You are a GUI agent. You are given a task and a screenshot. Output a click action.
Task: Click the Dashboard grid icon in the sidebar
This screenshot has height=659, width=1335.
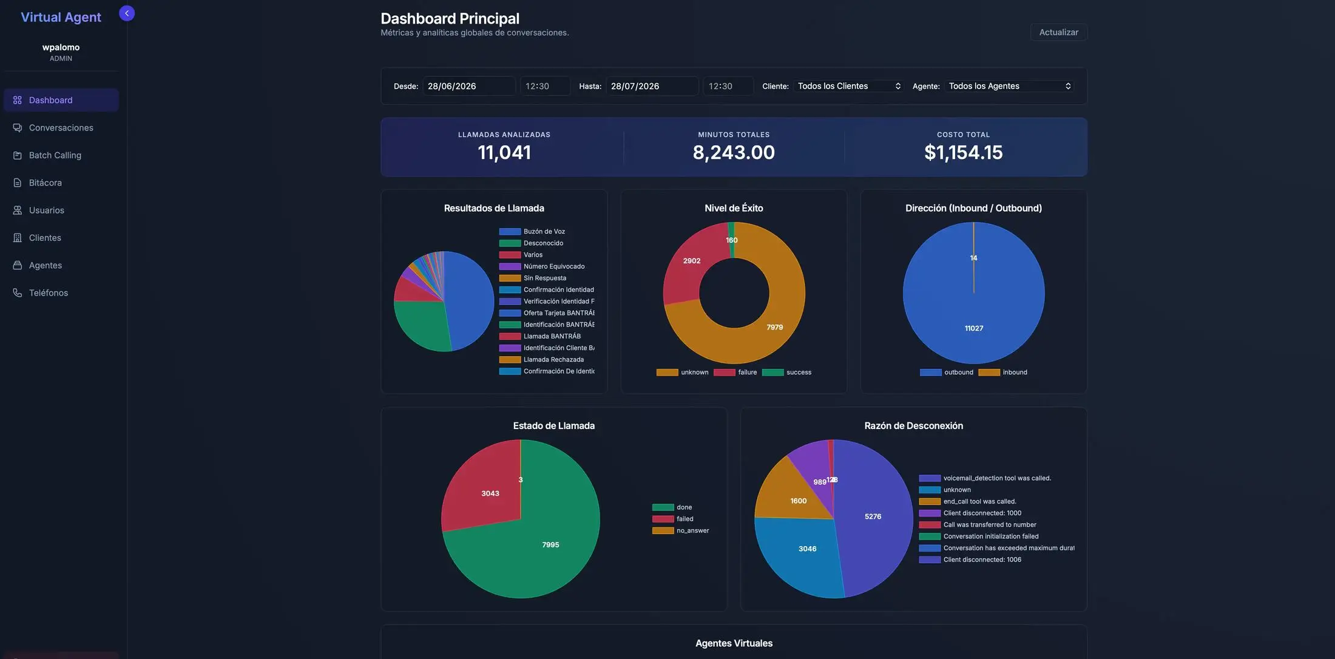tap(18, 100)
